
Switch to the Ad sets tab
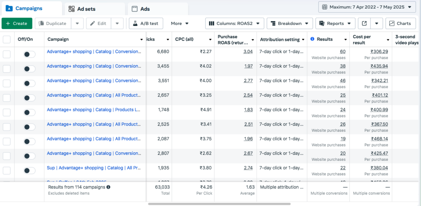pos(95,9)
